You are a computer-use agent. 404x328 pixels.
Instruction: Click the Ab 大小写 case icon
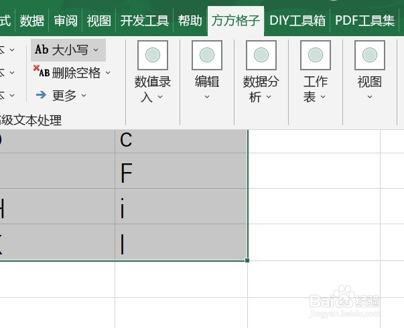tap(42, 50)
